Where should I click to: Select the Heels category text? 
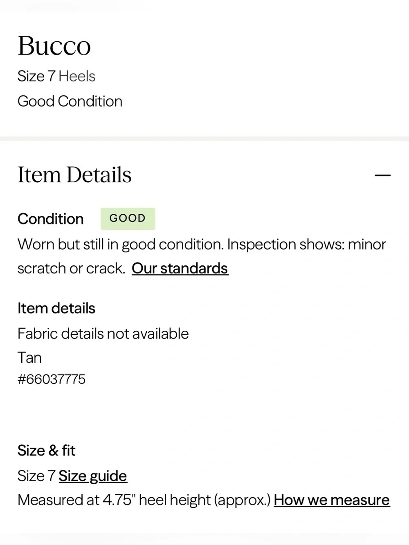tap(77, 76)
